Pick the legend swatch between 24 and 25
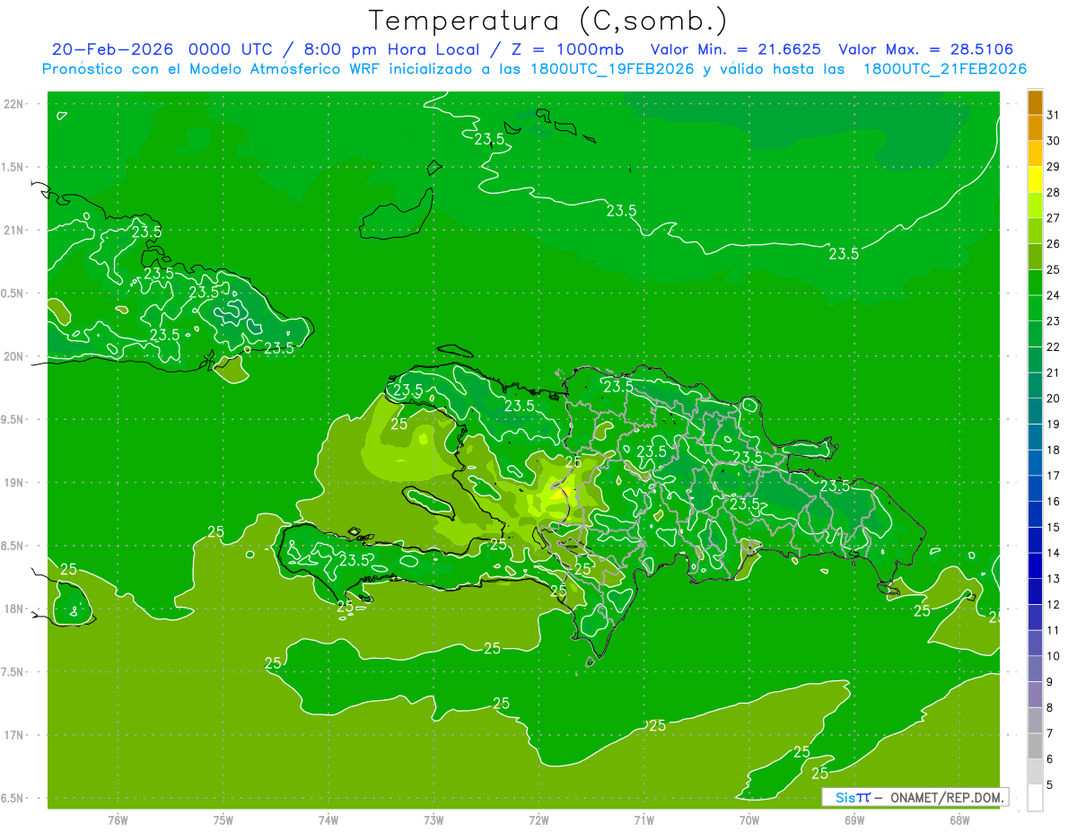Screen dimensions: 1077x832 [1035, 283]
